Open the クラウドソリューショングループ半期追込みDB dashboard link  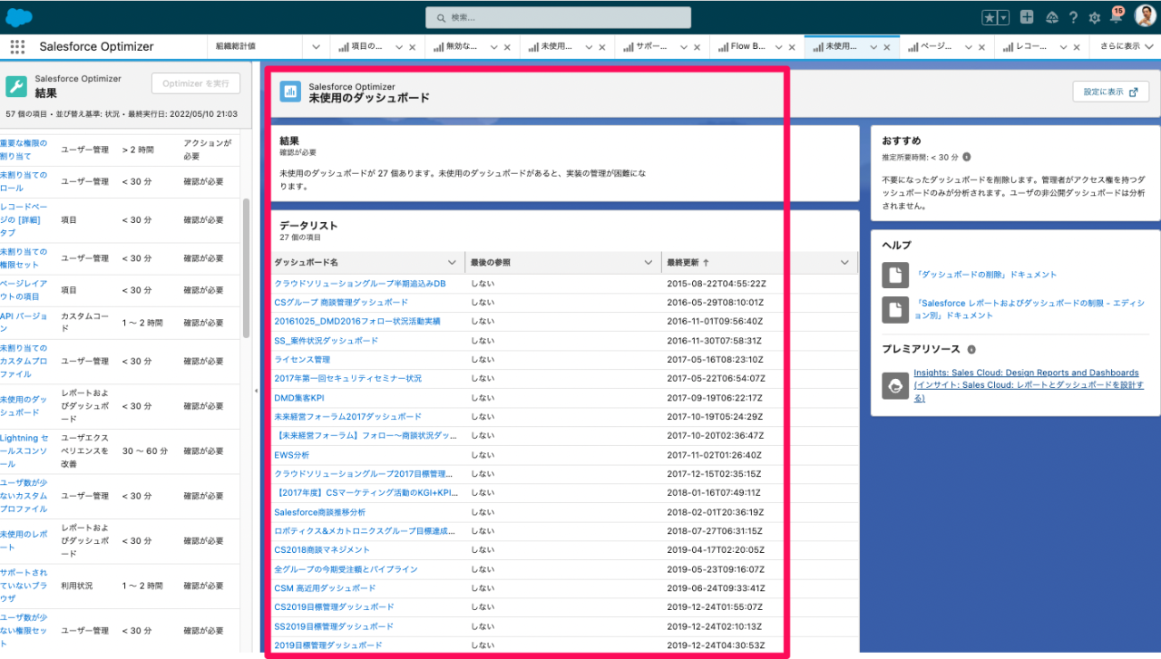coord(360,284)
